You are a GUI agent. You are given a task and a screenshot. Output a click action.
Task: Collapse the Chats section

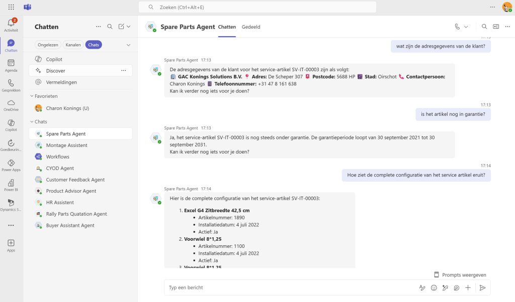click(39, 121)
